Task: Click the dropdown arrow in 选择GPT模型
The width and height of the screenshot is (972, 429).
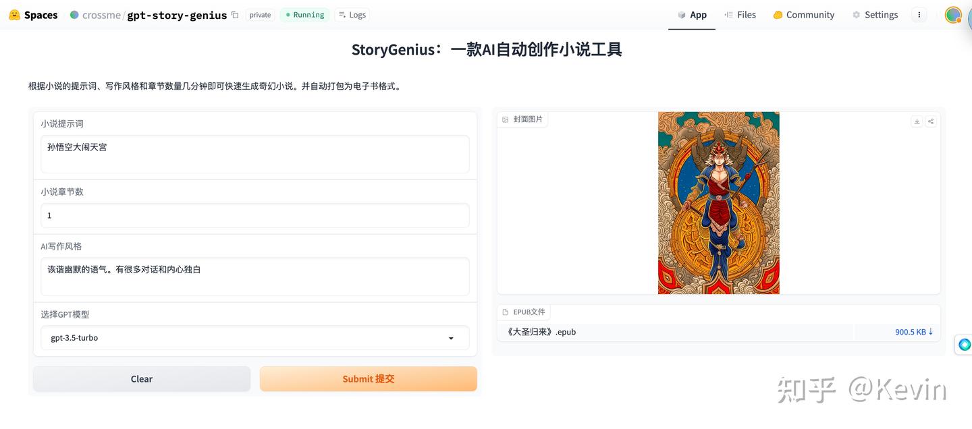Action: [451, 338]
